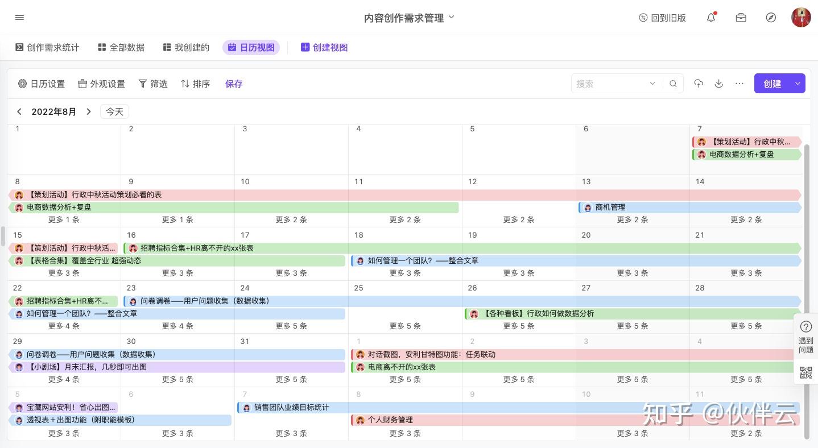Image resolution: width=818 pixels, height=448 pixels.
Task: Show 更多 5 条 under August 31
Action: 291,380
